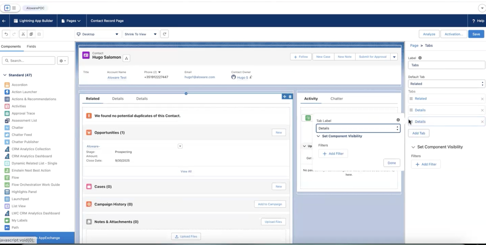Open the Desktop form factor dropdown

pyautogui.click(x=98, y=34)
